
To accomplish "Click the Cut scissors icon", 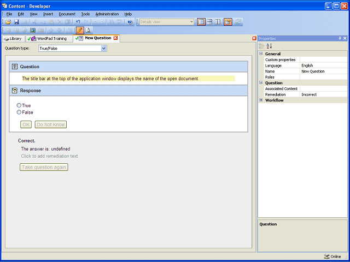I will point(34,22).
